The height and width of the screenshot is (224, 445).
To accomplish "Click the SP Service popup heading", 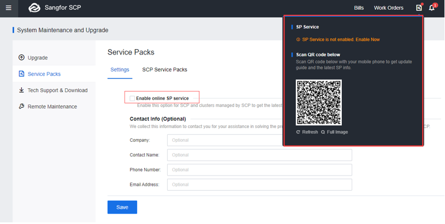I will 307,27.
